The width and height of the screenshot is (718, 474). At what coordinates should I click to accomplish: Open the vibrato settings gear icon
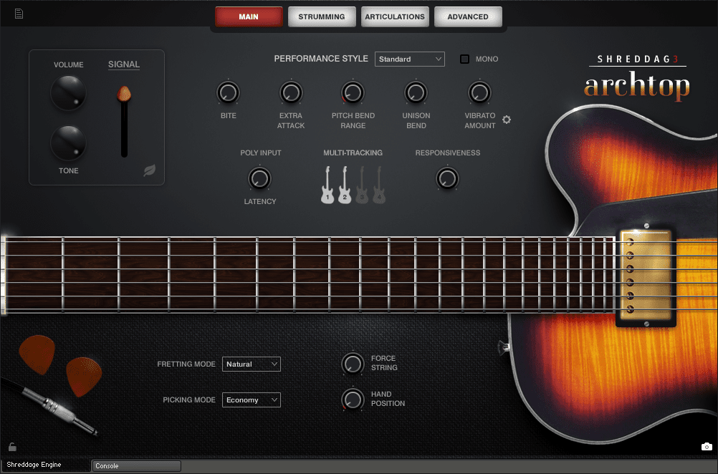click(x=507, y=120)
